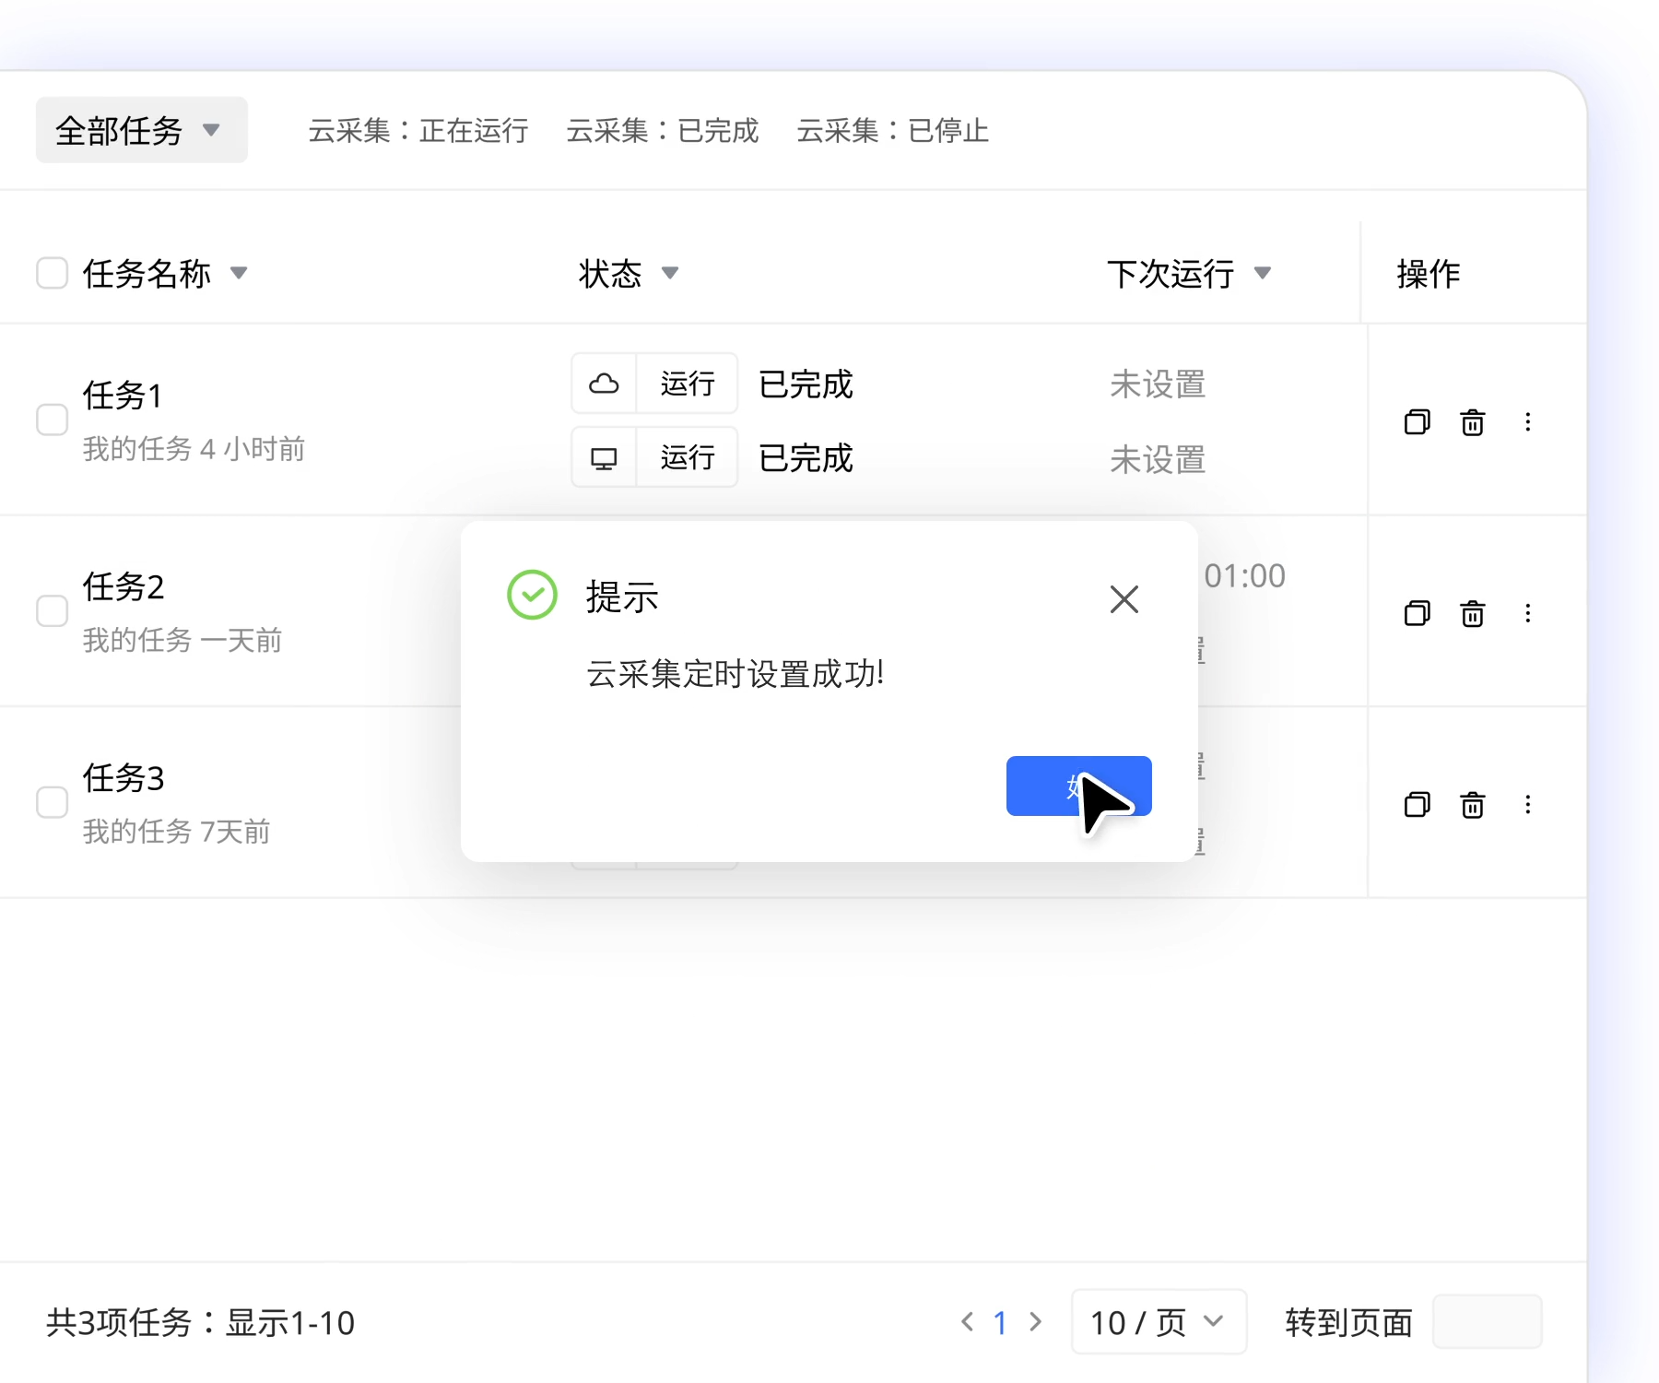Click the 任务3 task name
The image size is (1659, 1383).
[x=124, y=777]
